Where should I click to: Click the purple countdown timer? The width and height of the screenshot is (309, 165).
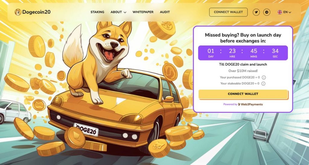click(x=243, y=53)
